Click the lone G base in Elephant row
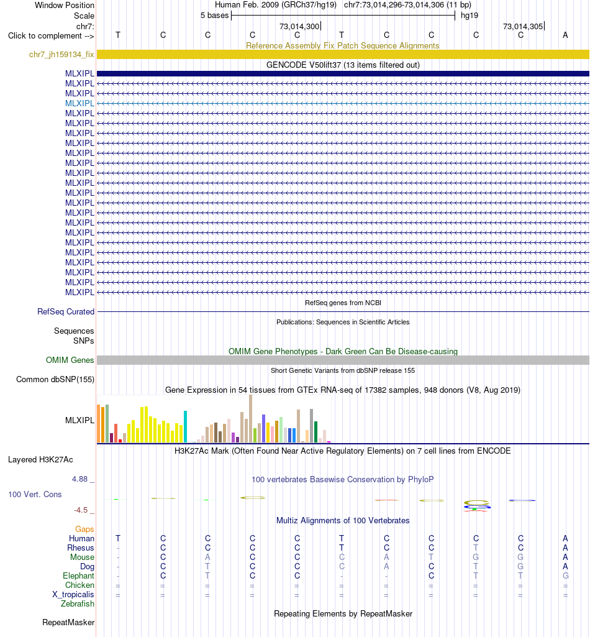This screenshot has height=637, width=590. (565, 575)
